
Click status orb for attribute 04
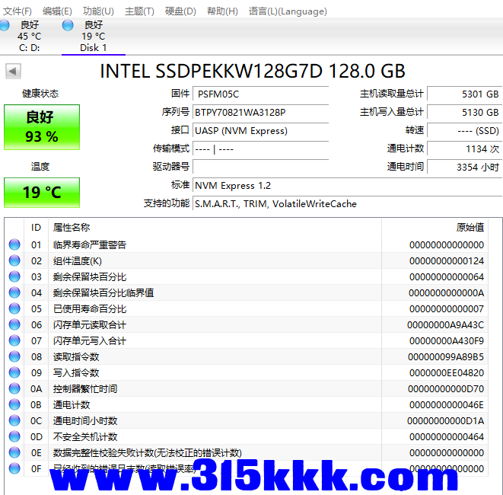coord(14,292)
